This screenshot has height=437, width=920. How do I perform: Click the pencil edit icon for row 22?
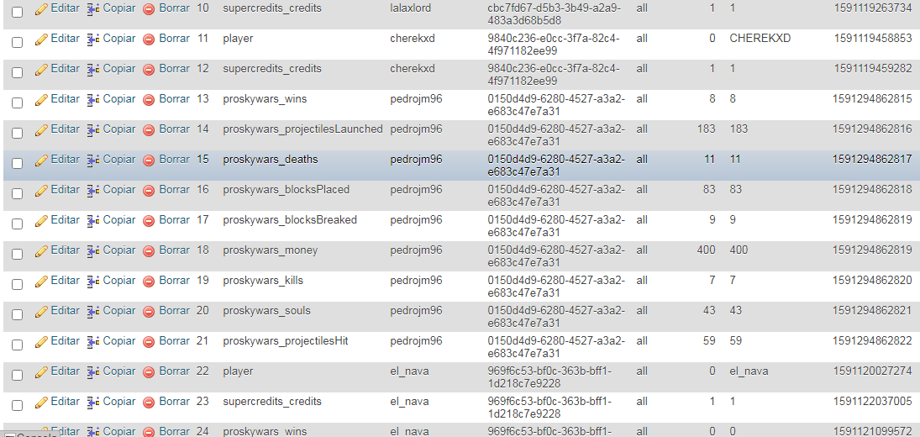click(x=41, y=371)
